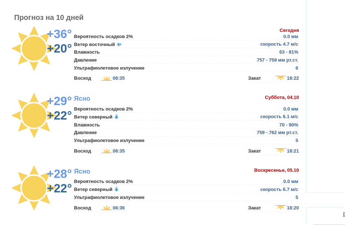Viewport: 345px width, 225px height.
Task: Click Sunday's sunset icon
Action: 280,207
